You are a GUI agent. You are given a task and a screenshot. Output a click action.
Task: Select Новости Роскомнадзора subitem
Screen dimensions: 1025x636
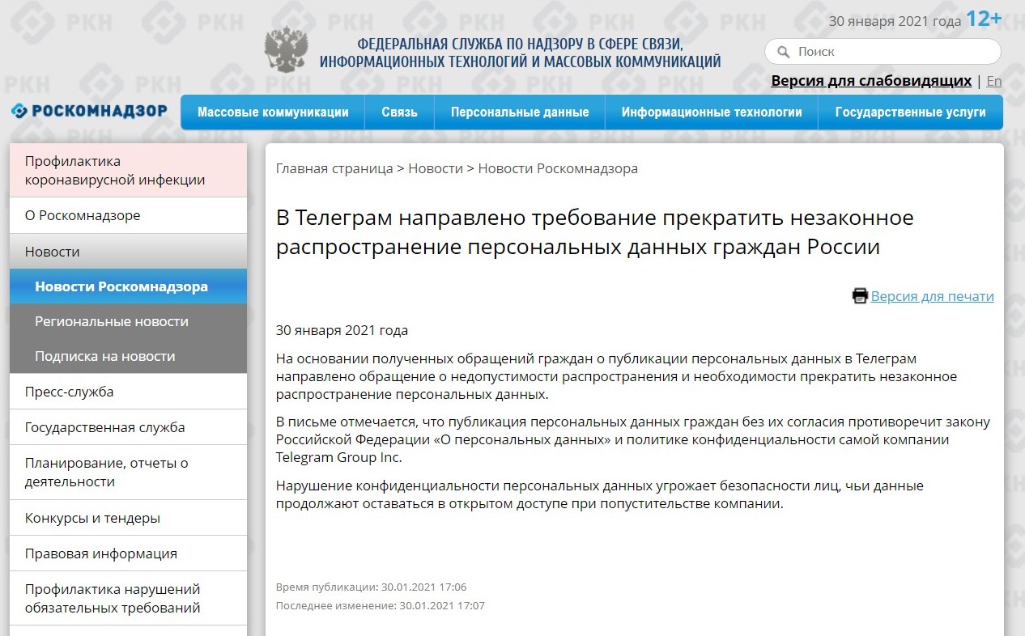[128, 286]
